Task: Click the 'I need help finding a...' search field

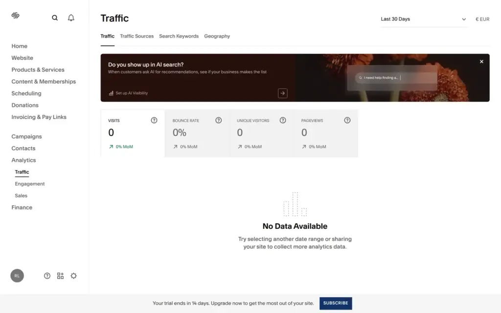Action: [x=396, y=78]
